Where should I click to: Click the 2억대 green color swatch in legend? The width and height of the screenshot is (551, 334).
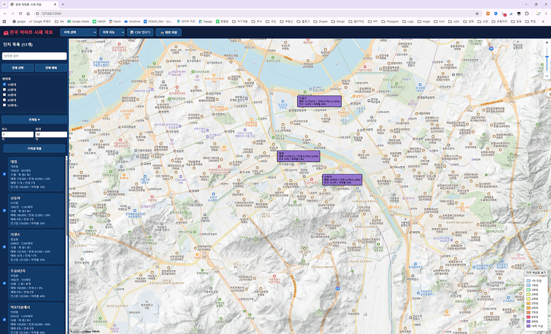pos(528,290)
